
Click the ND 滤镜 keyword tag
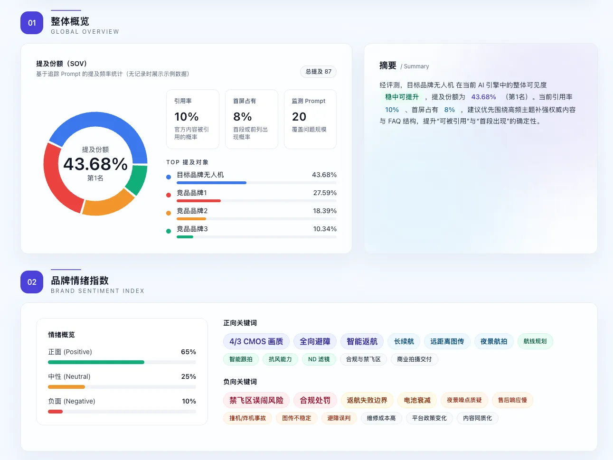coord(319,359)
